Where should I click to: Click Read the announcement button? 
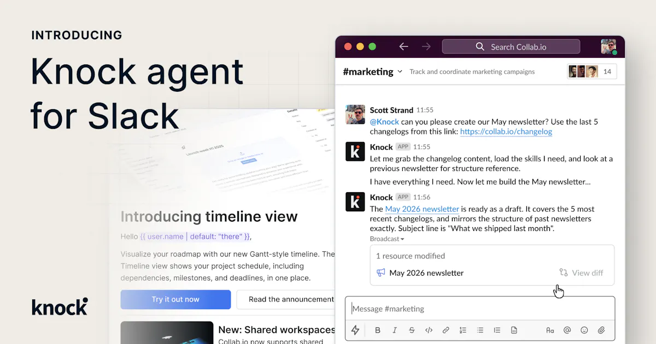pos(286,299)
